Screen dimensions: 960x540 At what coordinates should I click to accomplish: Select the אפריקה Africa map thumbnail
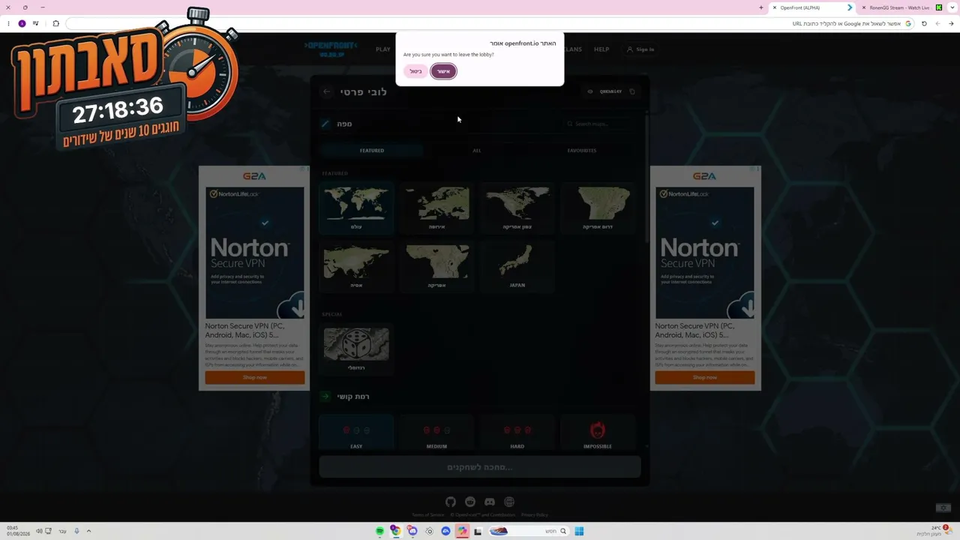436,266
